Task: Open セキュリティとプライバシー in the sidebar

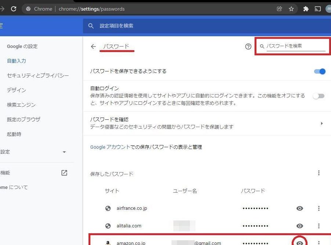Action: point(38,75)
